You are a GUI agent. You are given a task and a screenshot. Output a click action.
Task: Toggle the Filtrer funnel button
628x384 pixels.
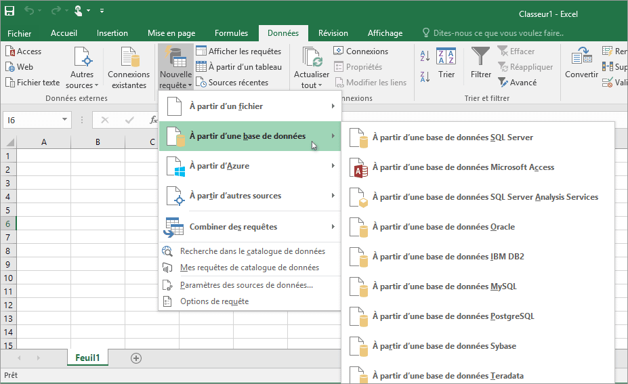(480, 63)
